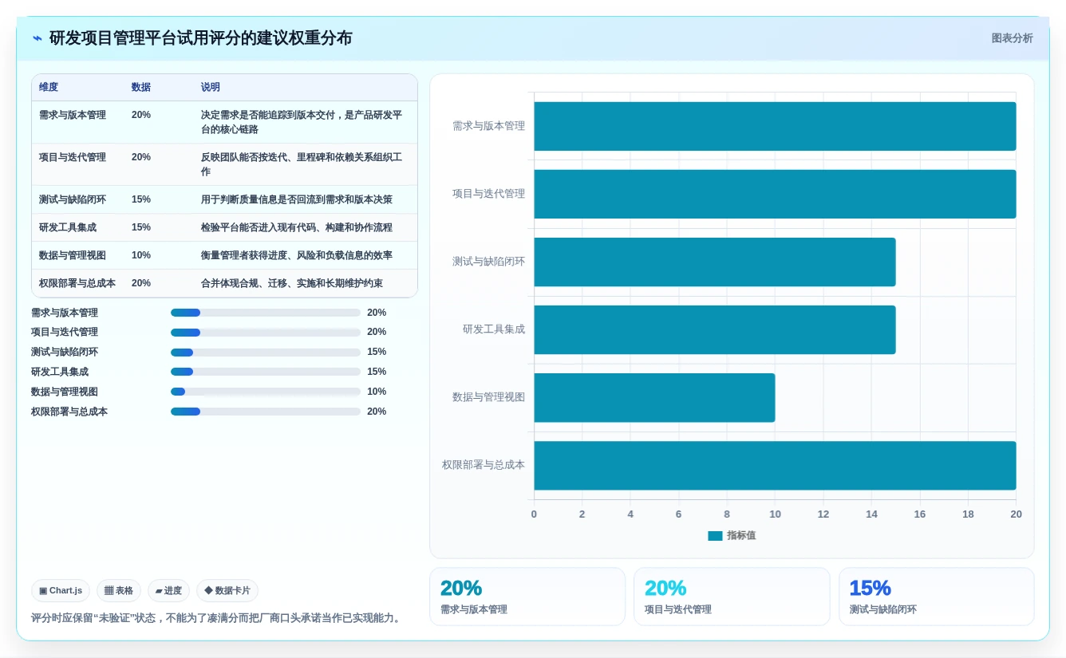Click the description starting with 衡量管理者获得进度
The image size is (1066, 658).
(x=297, y=255)
